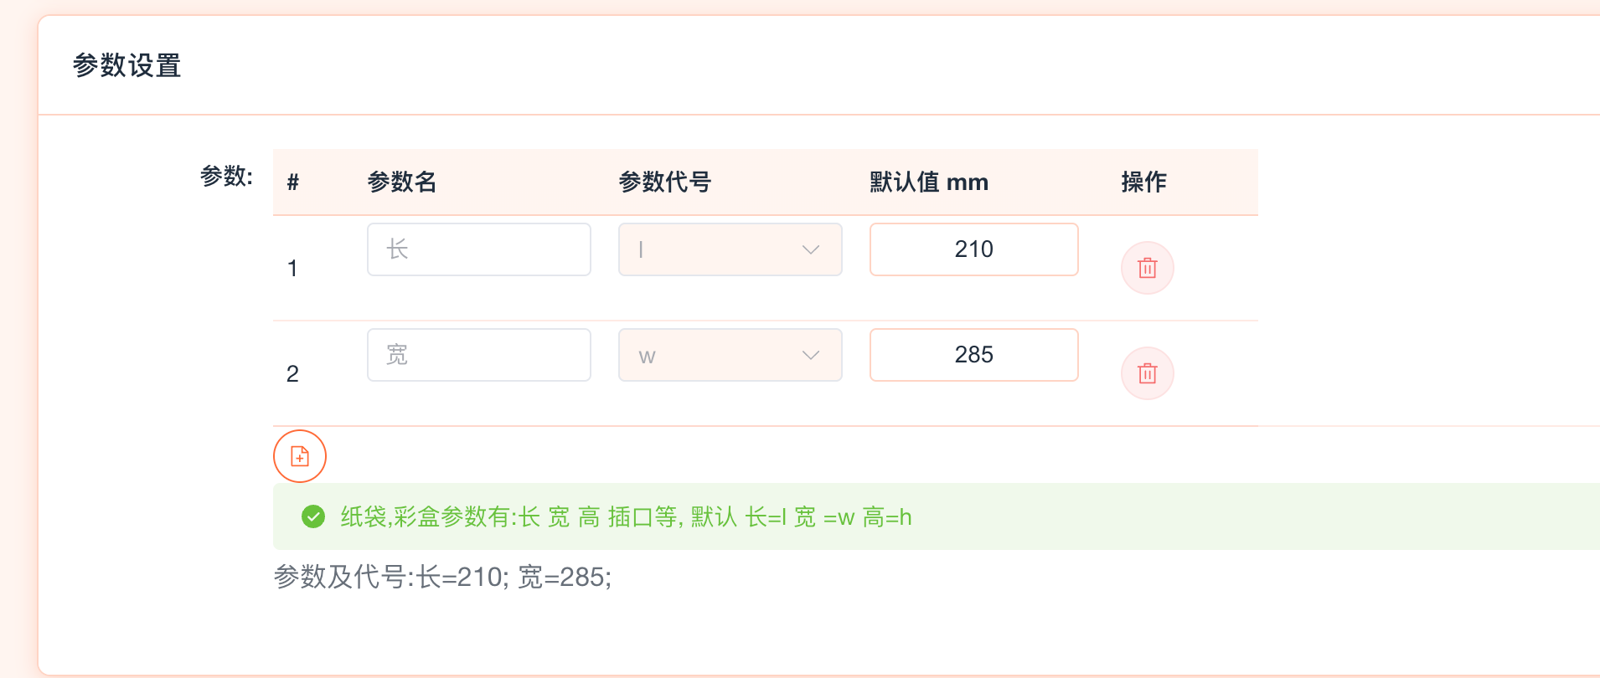Click the default value field containing 210

tap(973, 249)
